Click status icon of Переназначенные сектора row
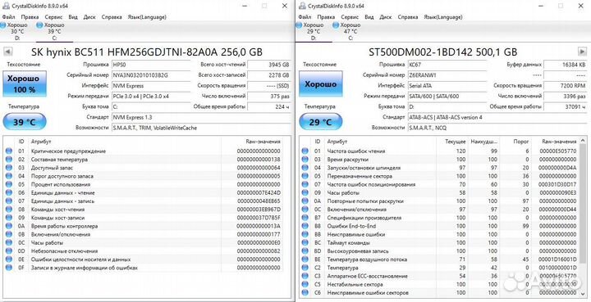The width and height of the screenshot is (591, 302). [305, 176]
